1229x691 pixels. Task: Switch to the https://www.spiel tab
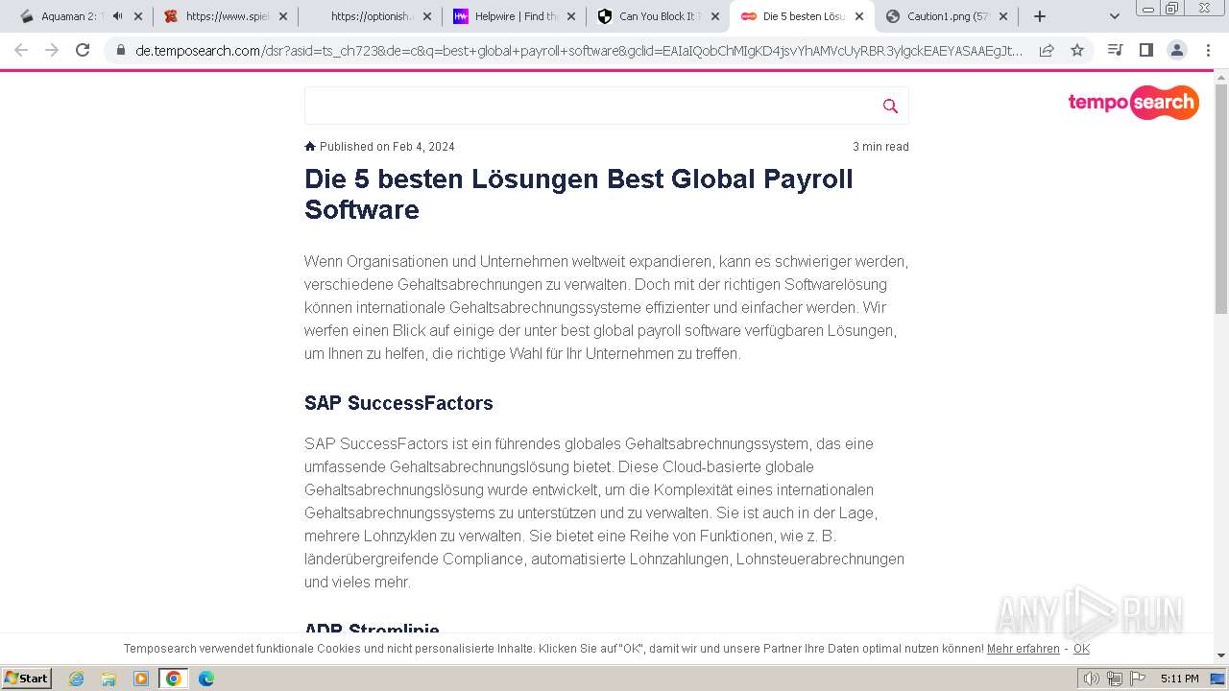click(227, 16)
